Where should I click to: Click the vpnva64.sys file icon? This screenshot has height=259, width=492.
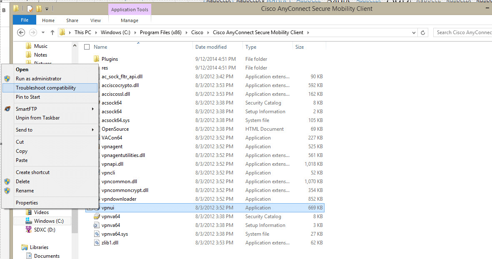[x=97, y=234]
